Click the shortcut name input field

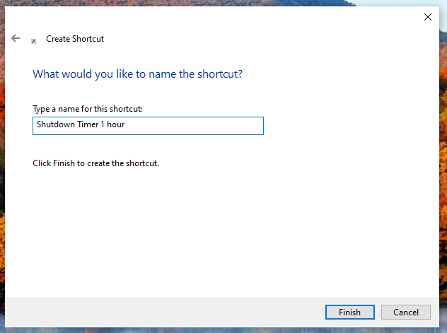(148, 126)
